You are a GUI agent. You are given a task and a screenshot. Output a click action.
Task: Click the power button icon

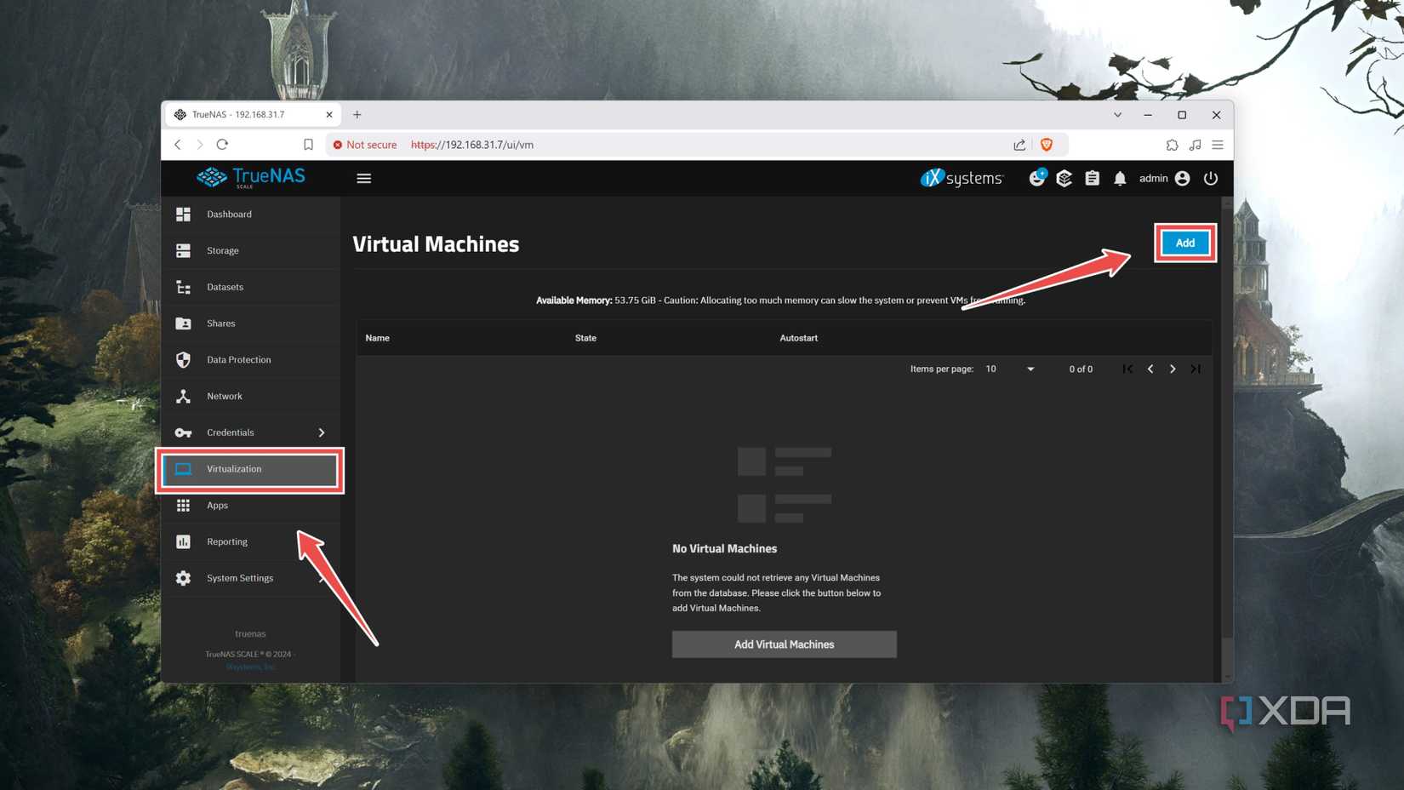[x=1210, y=178]
